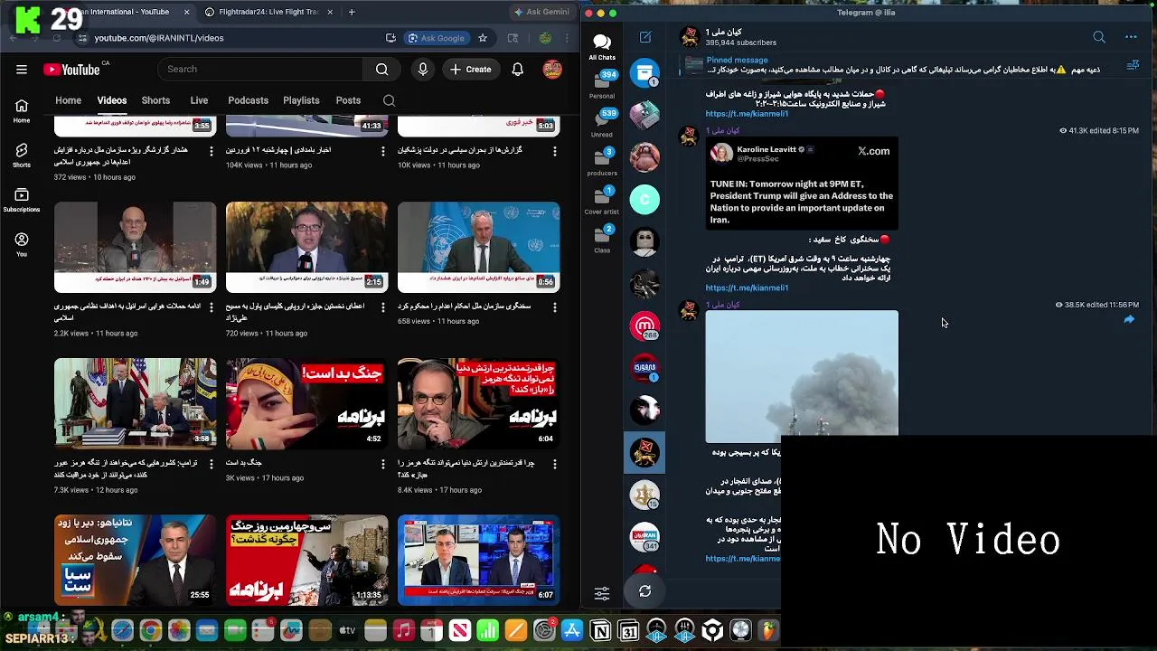Compose new message in Telegram
Image resolution: width=1157 pixels, height=651 pixels.
pos(645,37)
